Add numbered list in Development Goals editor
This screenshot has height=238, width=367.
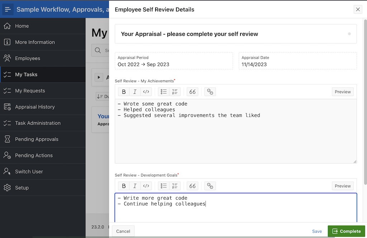click(175, 186)
